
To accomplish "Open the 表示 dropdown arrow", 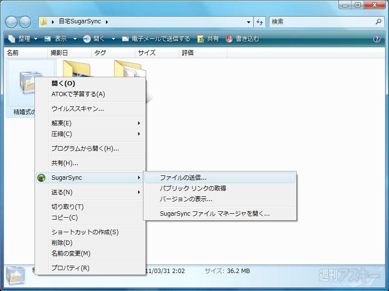I will (x=75, y=39).
